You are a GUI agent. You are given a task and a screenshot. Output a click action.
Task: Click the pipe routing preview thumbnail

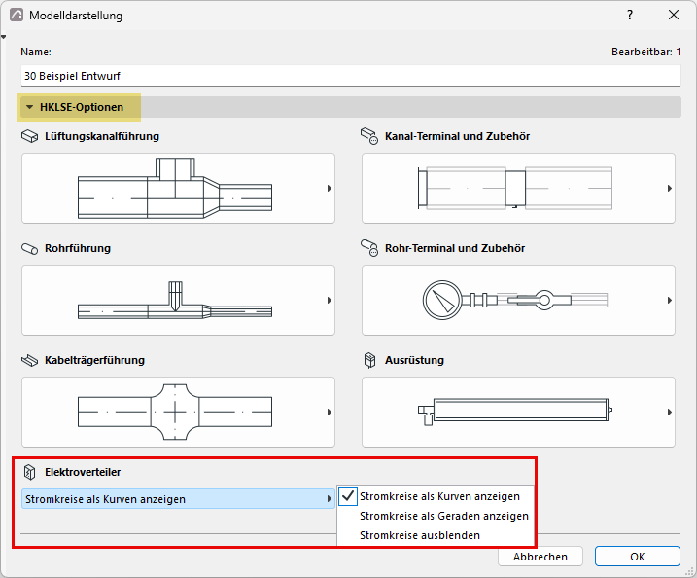click(x=178, y=301)
